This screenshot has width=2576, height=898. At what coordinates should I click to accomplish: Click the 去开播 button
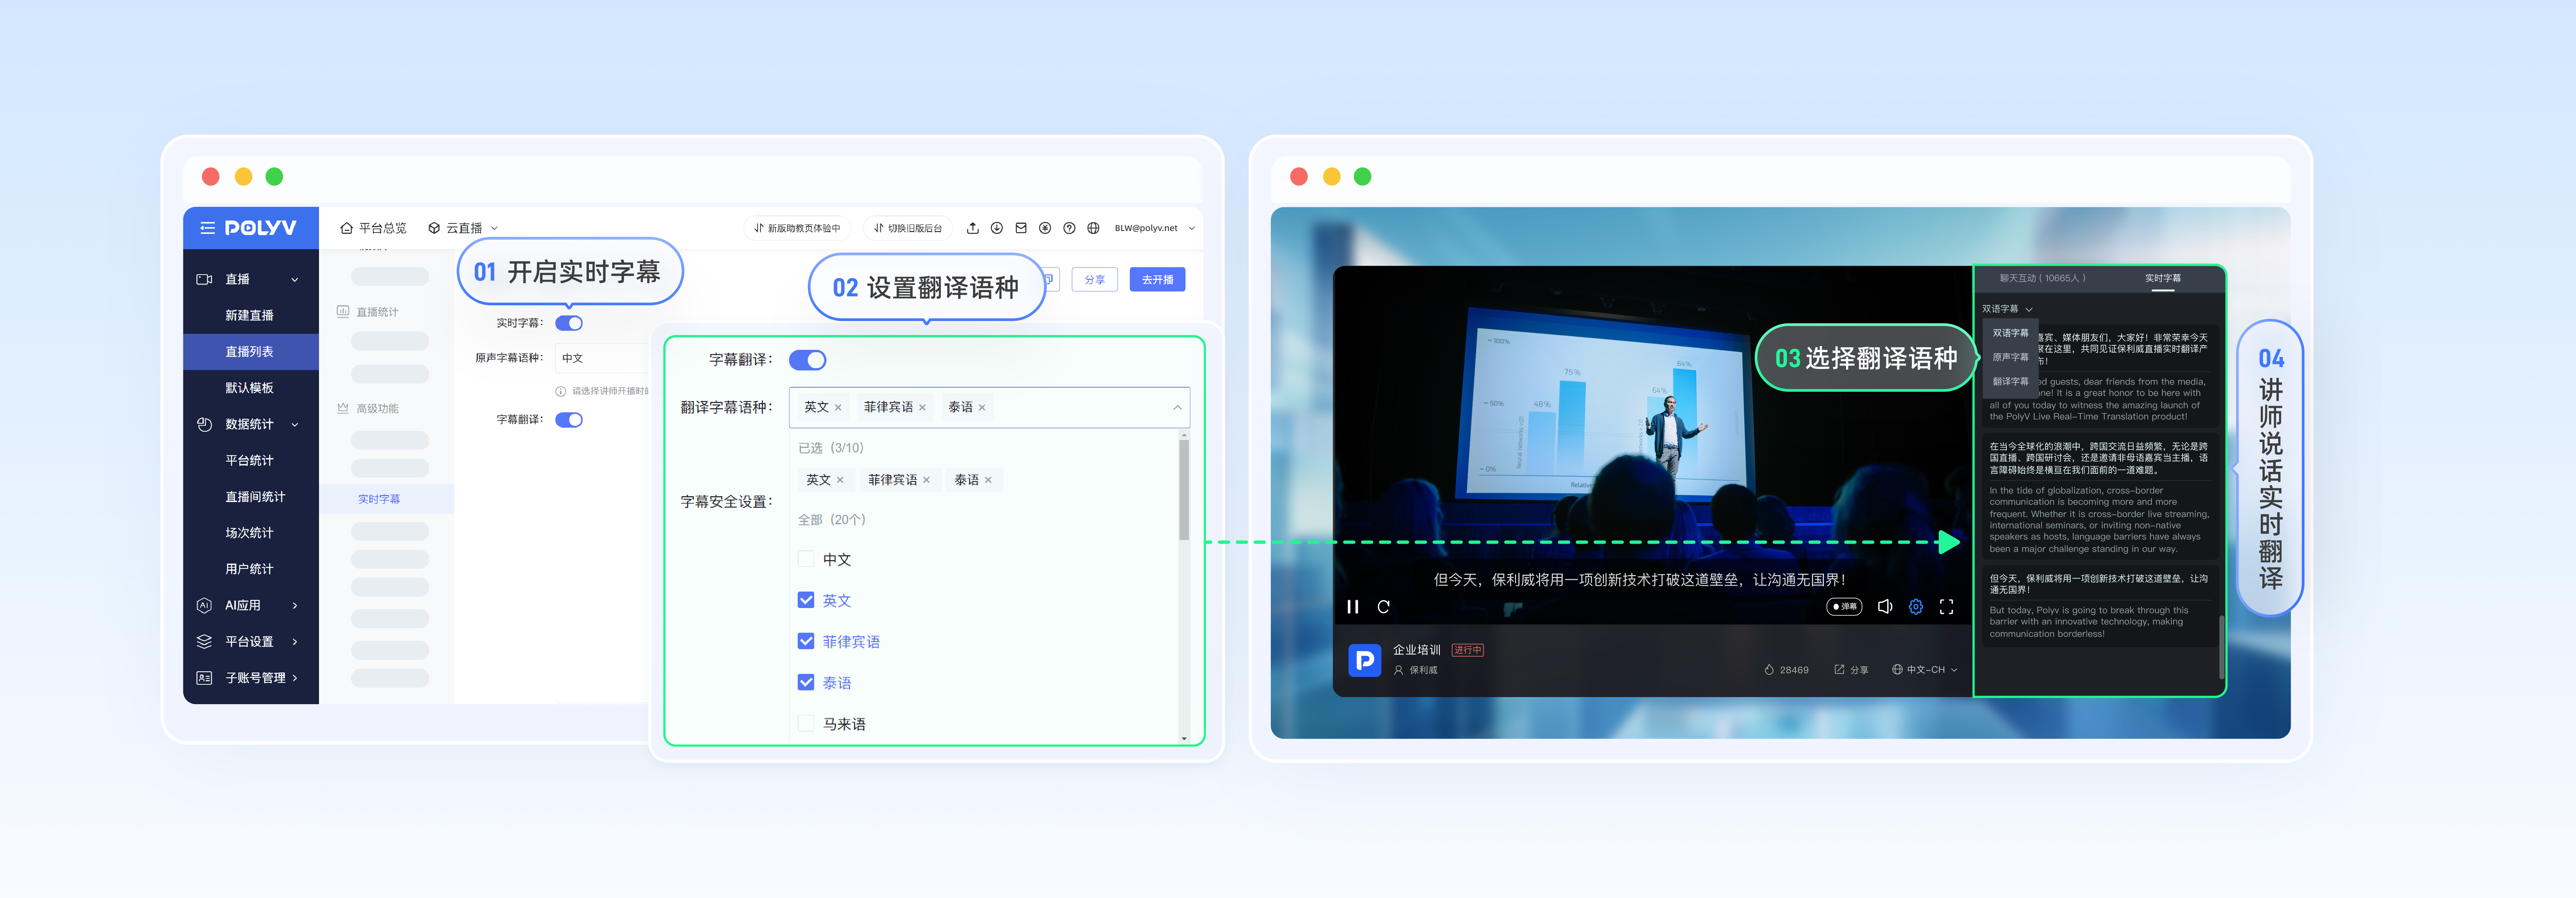coord(1157,280)
